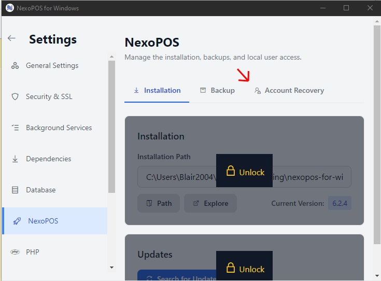
Task: Click the Database table icon
Action: click(x=15, y=190)
